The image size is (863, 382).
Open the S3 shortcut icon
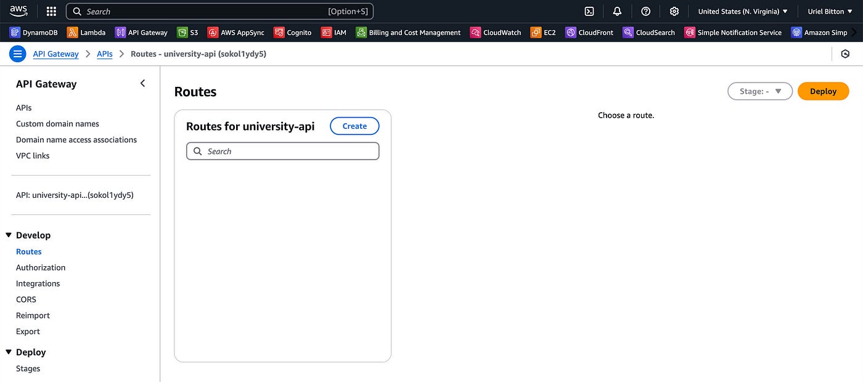(x=182, y=33)
